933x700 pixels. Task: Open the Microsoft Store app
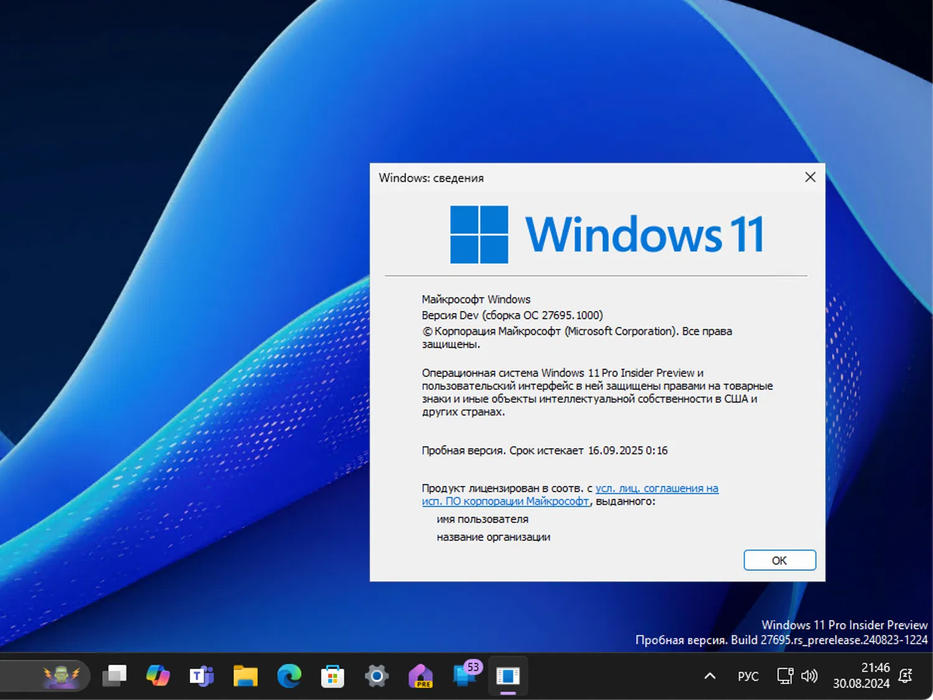[x=332, y=676]
